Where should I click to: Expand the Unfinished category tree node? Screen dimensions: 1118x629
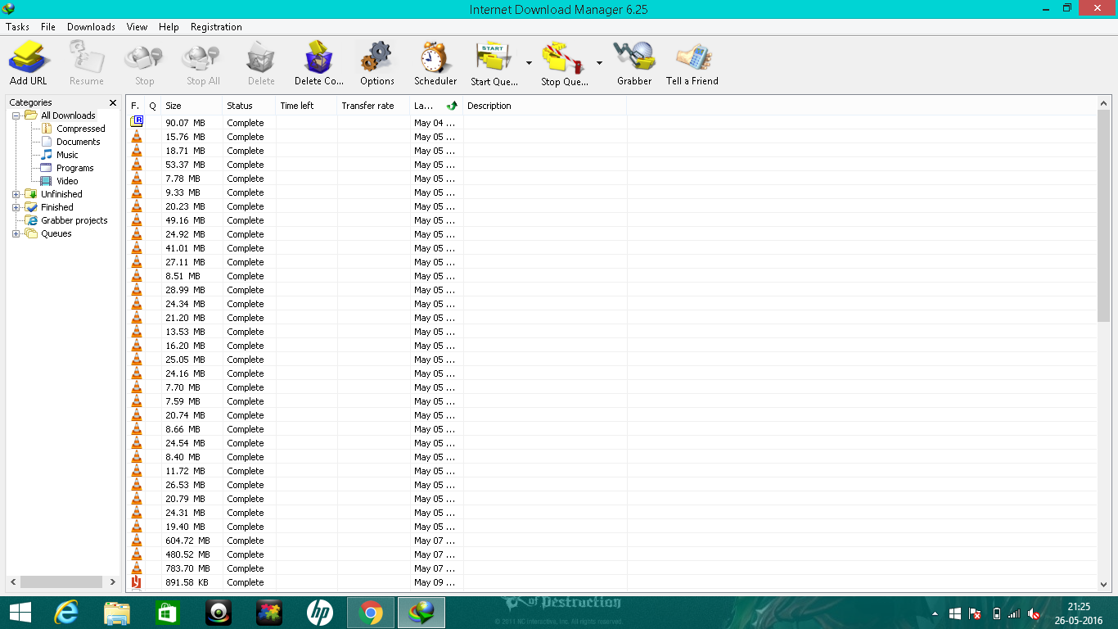pos(16,194)
